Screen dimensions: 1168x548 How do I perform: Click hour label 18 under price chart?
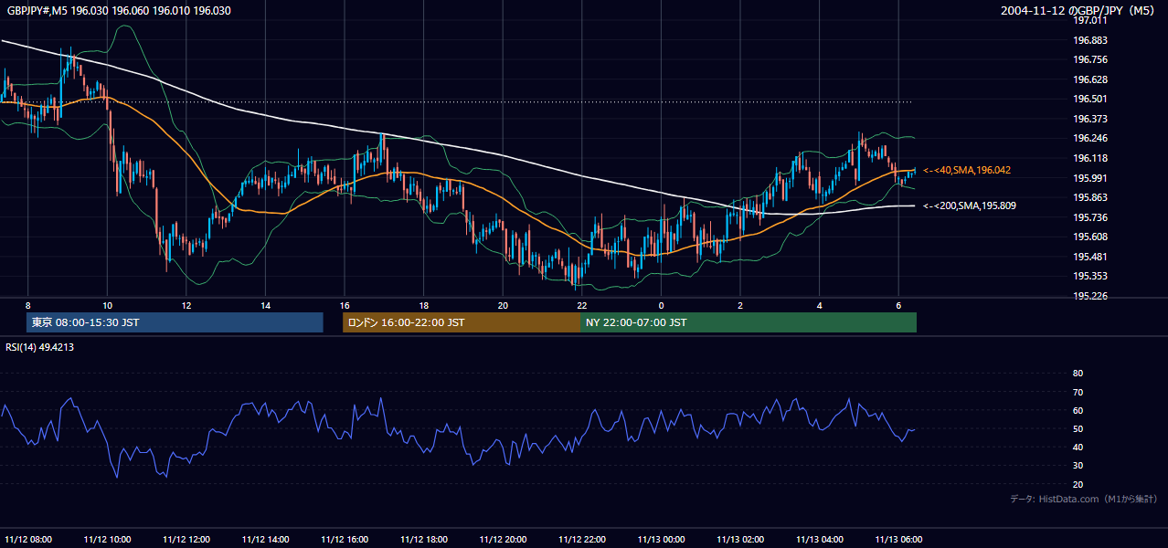(x=424, y=305)
